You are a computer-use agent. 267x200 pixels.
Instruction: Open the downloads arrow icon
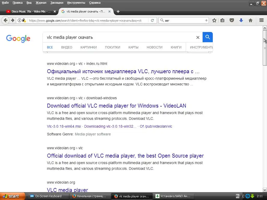[241, 20]
